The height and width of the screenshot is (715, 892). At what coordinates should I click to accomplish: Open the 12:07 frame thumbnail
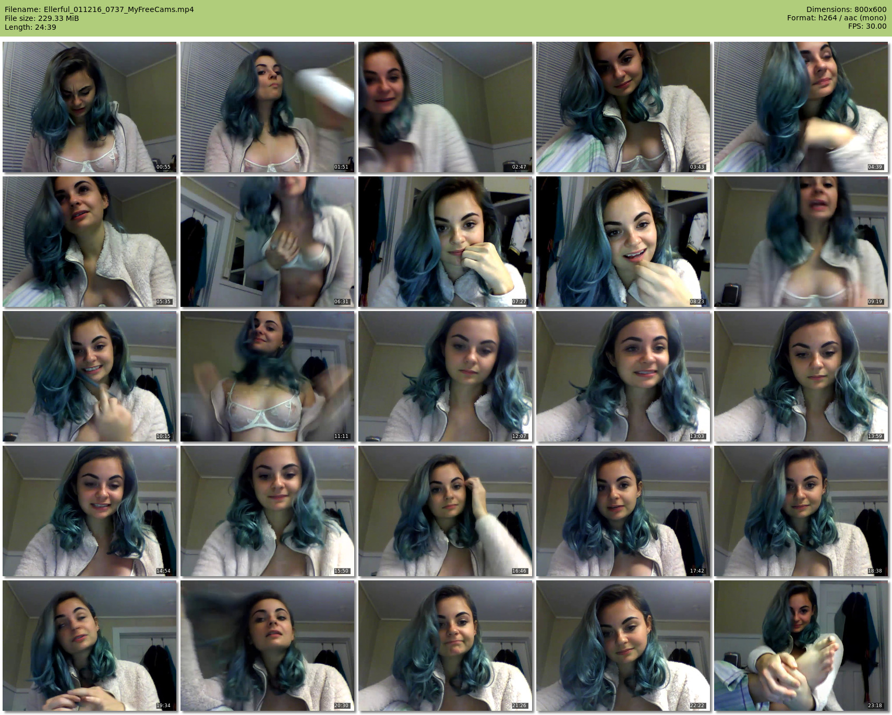click(x=445, y=376)
